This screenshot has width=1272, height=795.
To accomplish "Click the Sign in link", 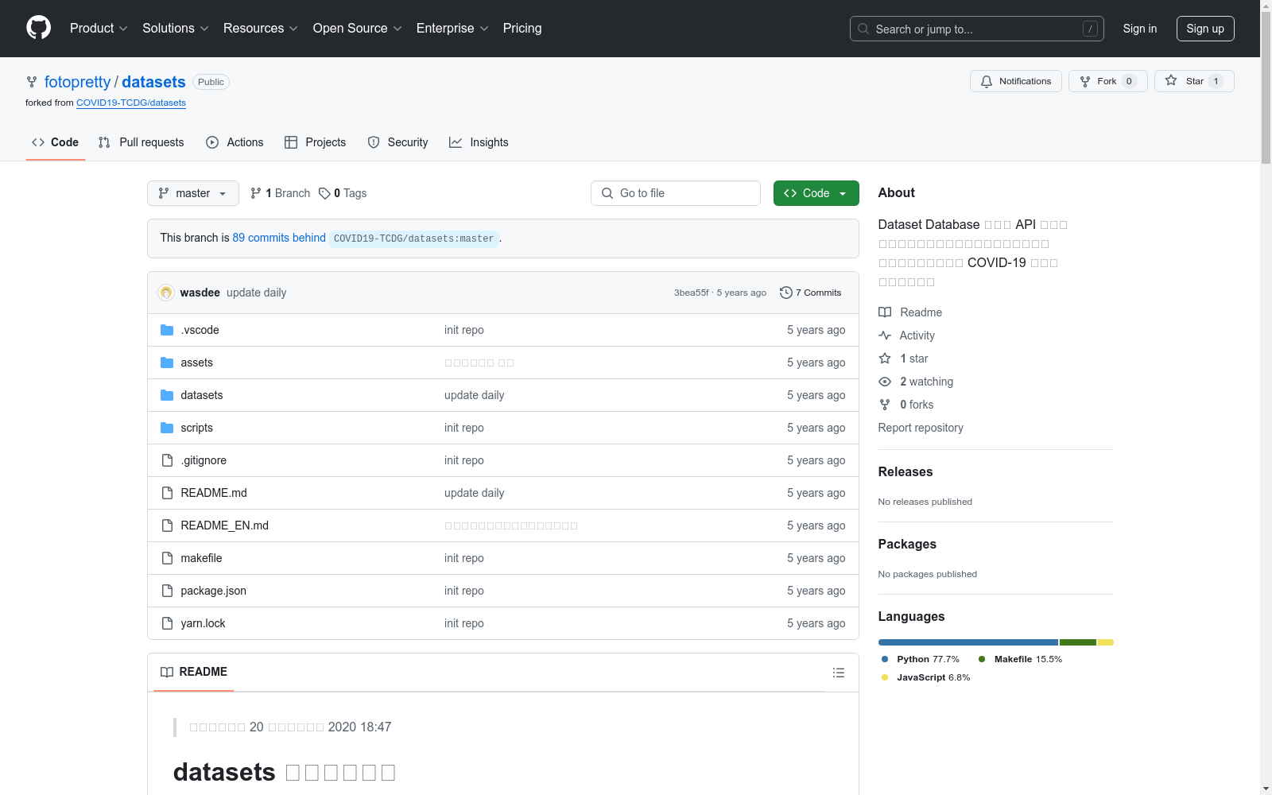I will coord(1140,29).
